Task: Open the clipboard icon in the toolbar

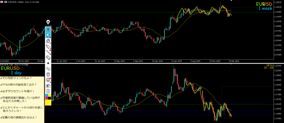Action: click(x=48, y=91)
